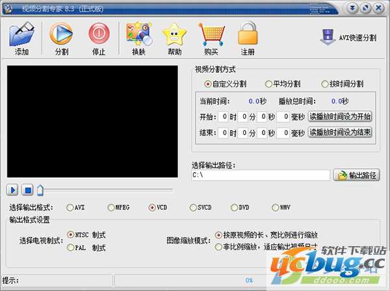Click the 开始 hours (时) field

point(223,116)
